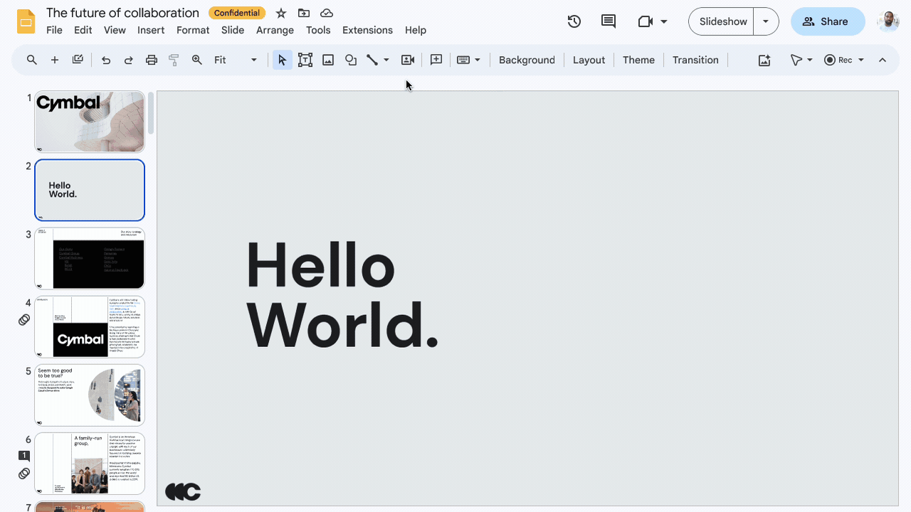Click the Slideshow button

tap(722, 21)
